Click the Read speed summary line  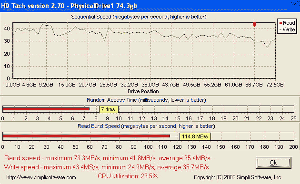pyautogui.click(x=107, y=158)
